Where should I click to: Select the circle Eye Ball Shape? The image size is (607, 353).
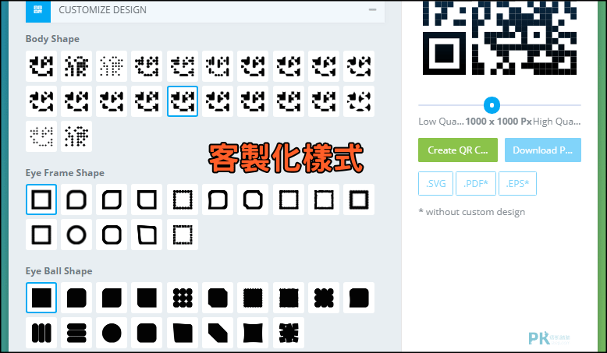point(112,333)
